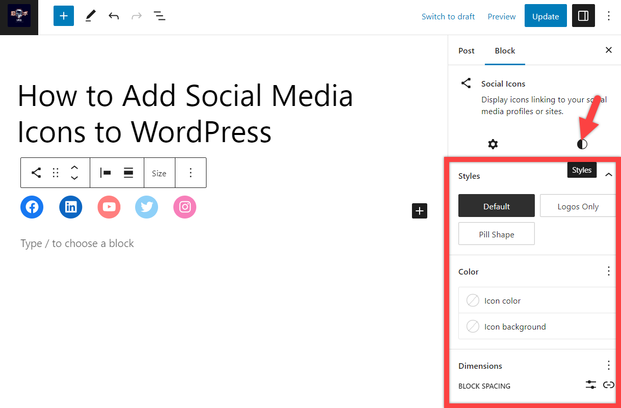
Task: Click the Preview link
Action: point(502,16)
